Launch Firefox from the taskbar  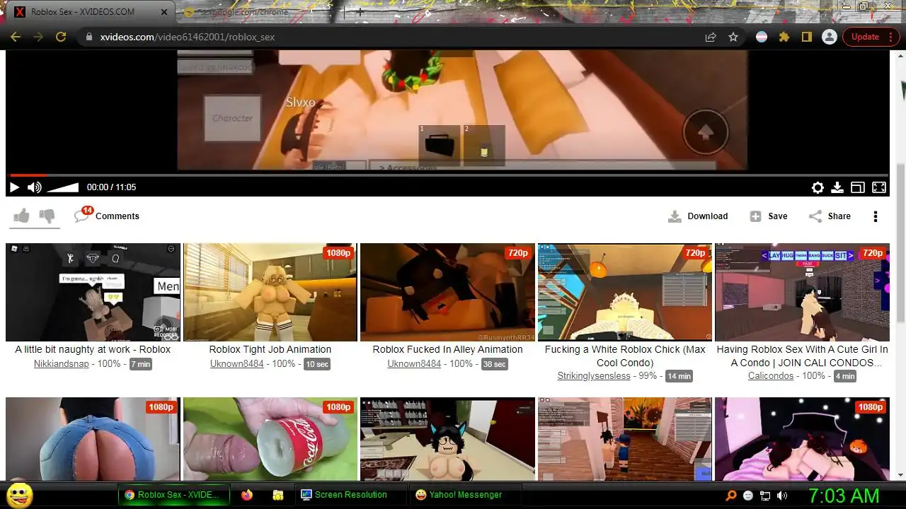point(247,496)
